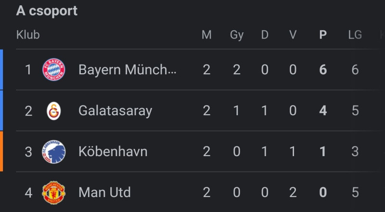This screenshot has height=212, width=385.
Task: Click the 'A csoport' group heading
Action: pyautogui.click(x=47, y=11)
